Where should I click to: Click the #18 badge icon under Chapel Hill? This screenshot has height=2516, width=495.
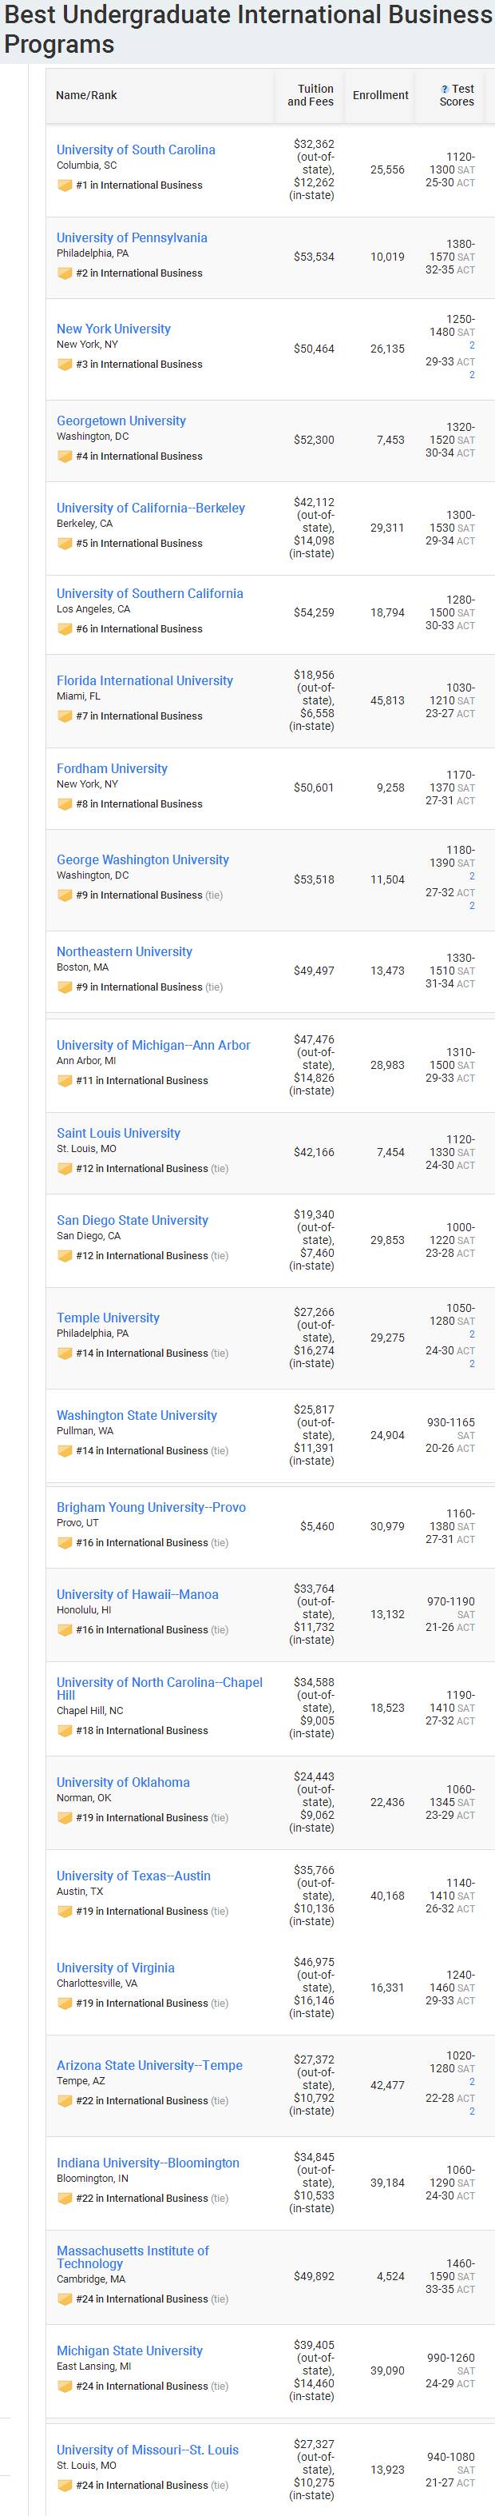(x=65, y=1731)
